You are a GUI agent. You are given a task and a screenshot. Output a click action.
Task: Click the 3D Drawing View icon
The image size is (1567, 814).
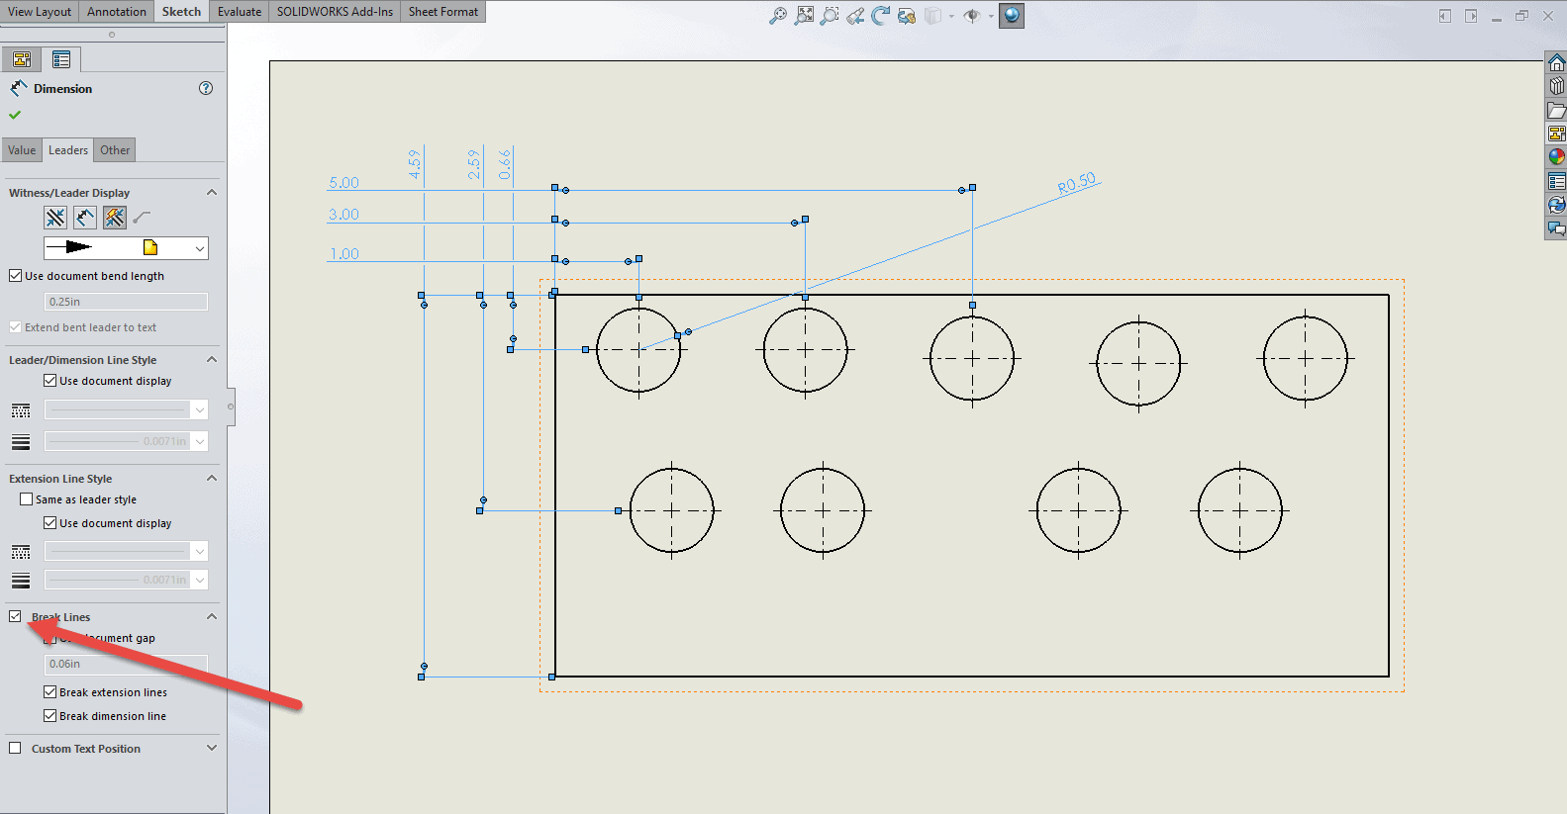point(906,15)
